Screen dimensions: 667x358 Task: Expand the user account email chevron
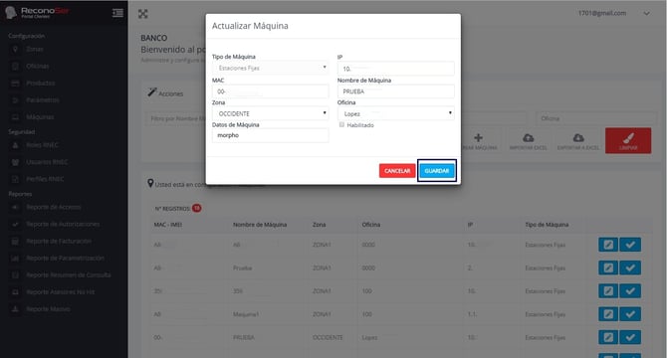(646, 14)
